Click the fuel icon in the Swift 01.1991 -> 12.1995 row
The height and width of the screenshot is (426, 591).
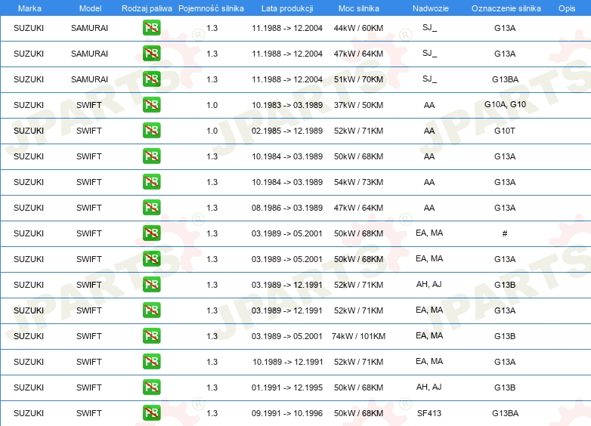(151, 387)
